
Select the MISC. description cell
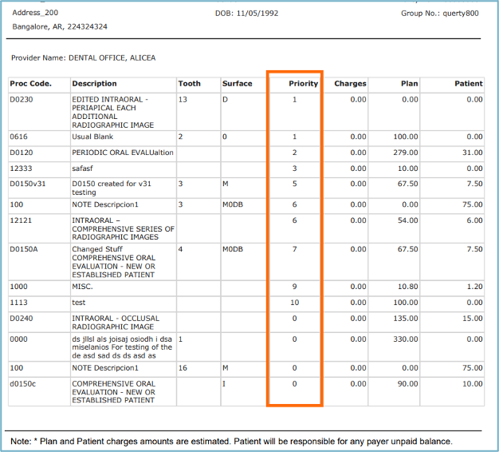(82, 286)
